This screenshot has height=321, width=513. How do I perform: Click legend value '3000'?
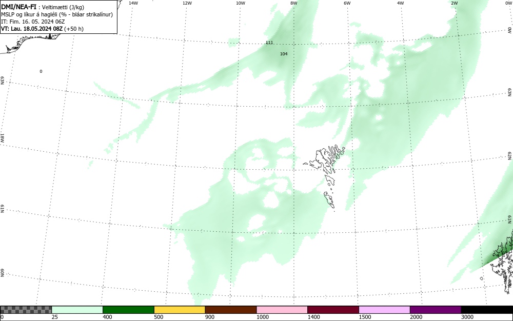point(467,317)
